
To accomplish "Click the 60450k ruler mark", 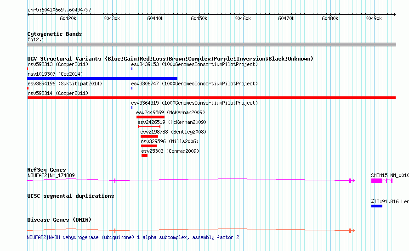I will click(199, 18).
